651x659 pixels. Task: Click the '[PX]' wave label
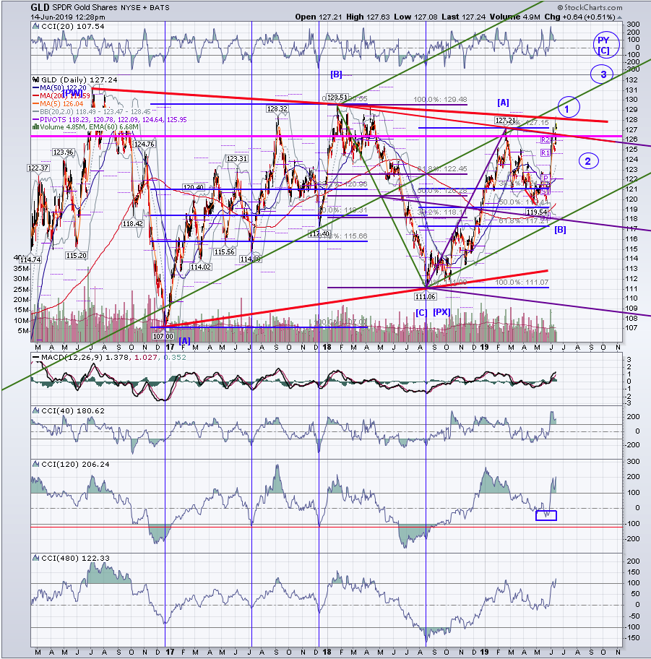[441, 312]
